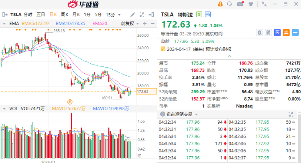Expand chart to fullscreen icon
301x163 pixels.
(142, 14)
